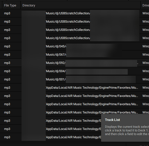Click the Drive cell in the Music/dj/004 row
Screen dimensions: 149x146
(x=146, y=71)
